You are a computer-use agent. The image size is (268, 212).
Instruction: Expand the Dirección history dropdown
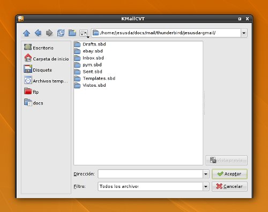[206, 174]
